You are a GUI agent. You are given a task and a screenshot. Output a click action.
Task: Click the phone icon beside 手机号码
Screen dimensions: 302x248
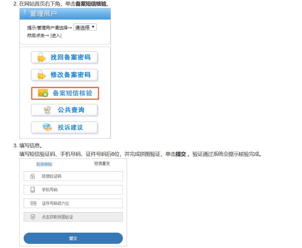coord(33,190)
